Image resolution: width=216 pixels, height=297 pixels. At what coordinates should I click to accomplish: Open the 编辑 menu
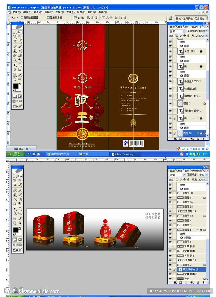click(27, 12)
